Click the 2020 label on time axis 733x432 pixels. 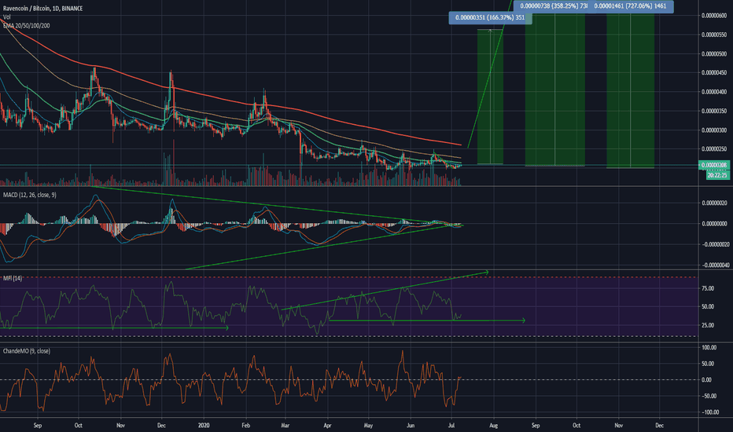(x=204, y=426)
